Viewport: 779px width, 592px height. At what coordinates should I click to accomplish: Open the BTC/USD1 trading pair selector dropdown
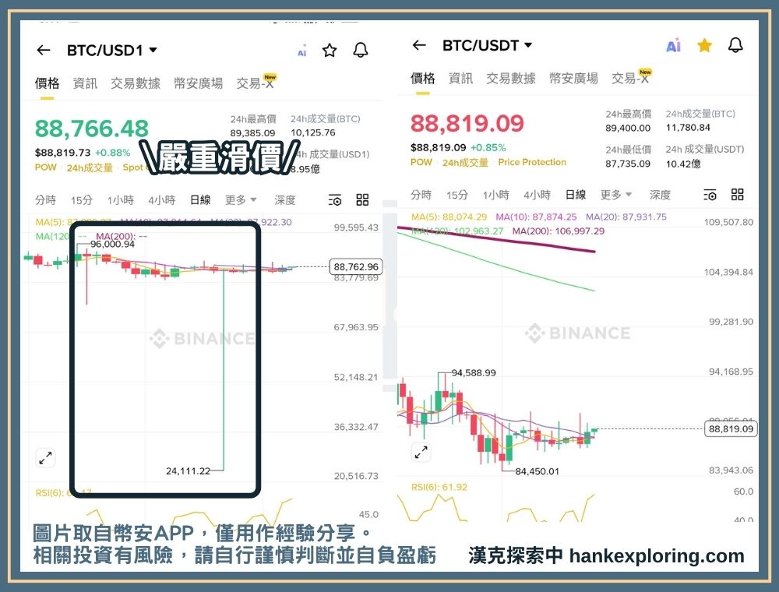pyautogui.click(x=154, y=49)
